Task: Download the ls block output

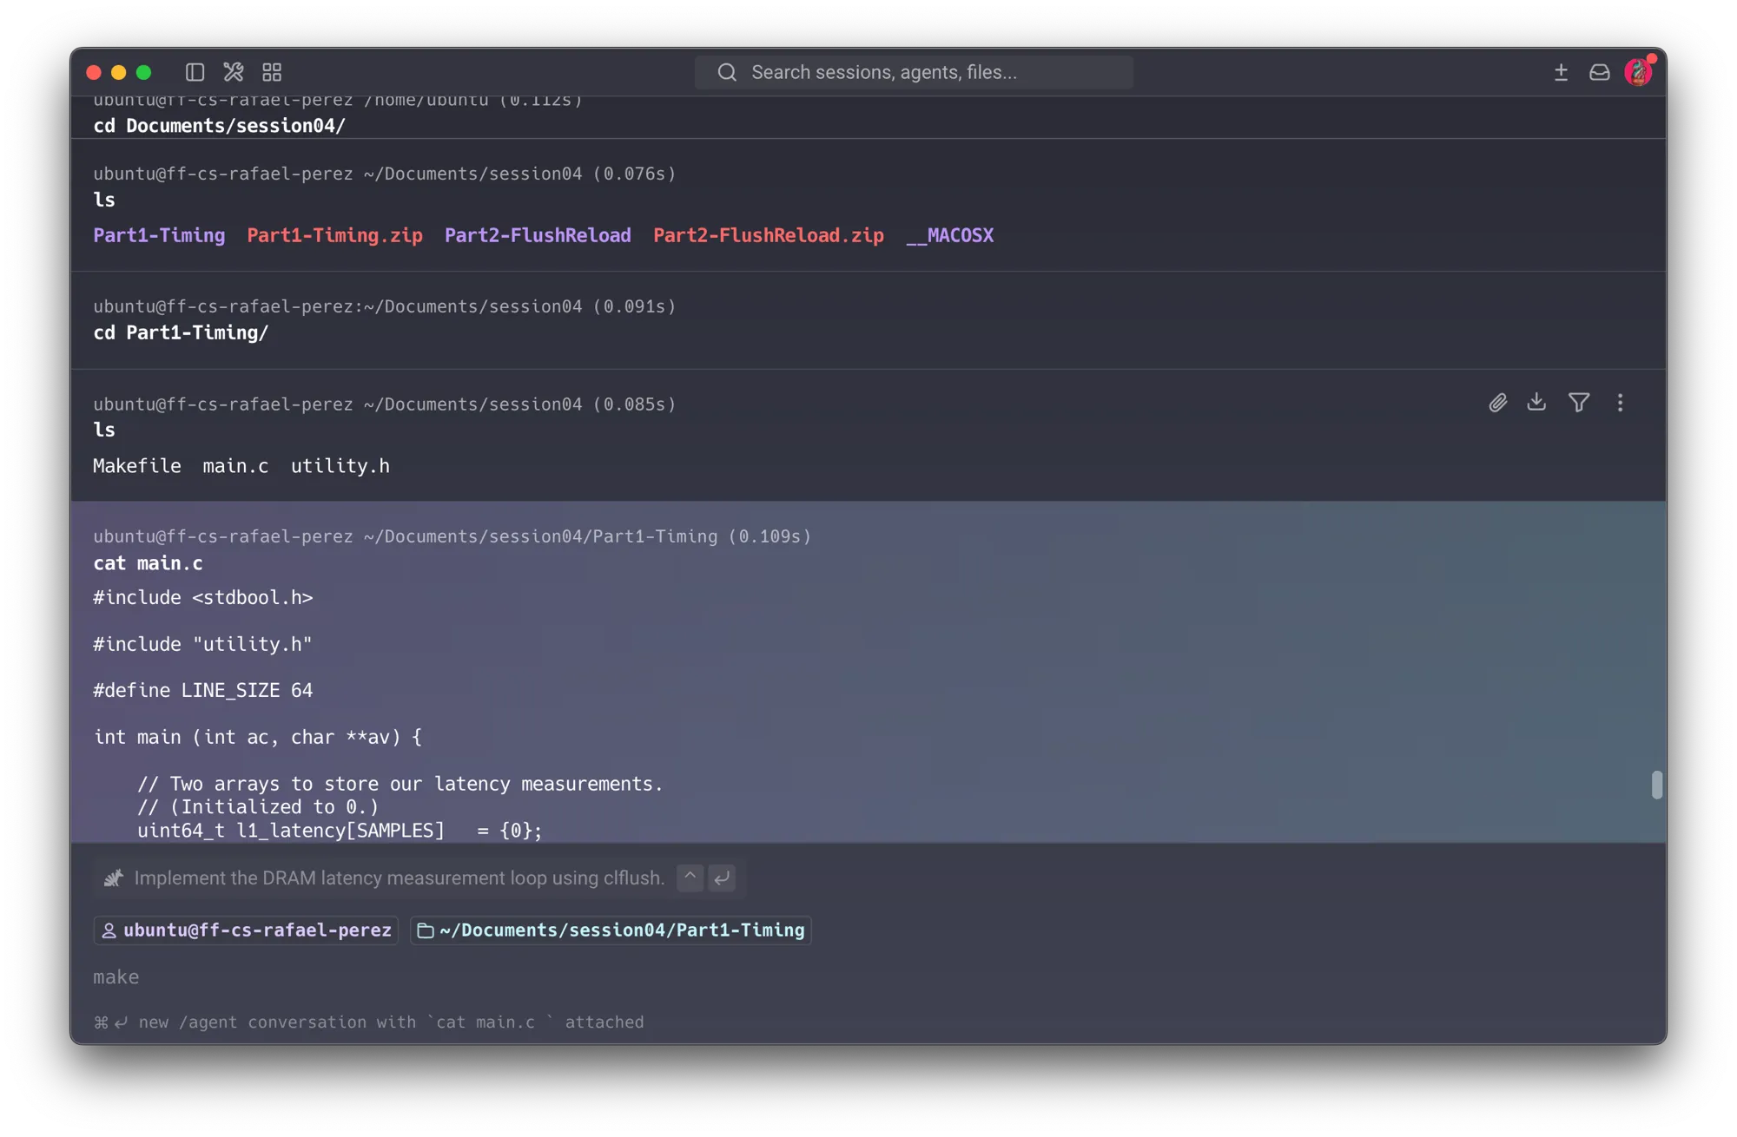Action: click(x=1536, y=402)
